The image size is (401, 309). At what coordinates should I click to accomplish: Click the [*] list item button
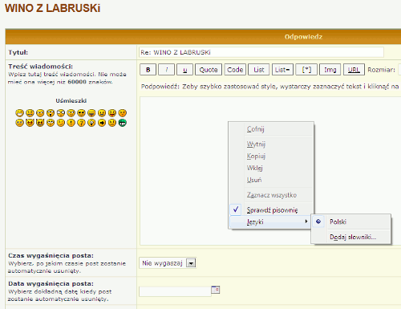pos(306,70)
